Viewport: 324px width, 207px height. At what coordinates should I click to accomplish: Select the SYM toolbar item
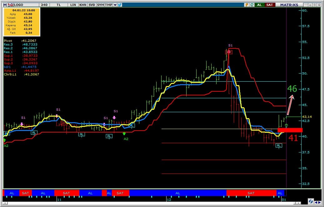click(100, 5)
